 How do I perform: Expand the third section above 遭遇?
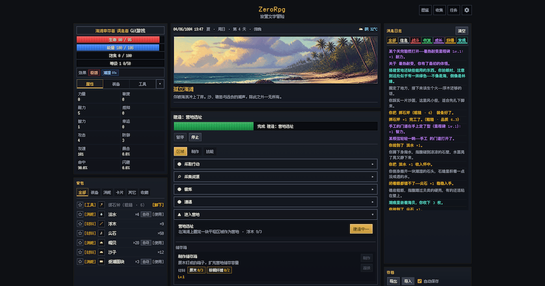coord(276,190)
